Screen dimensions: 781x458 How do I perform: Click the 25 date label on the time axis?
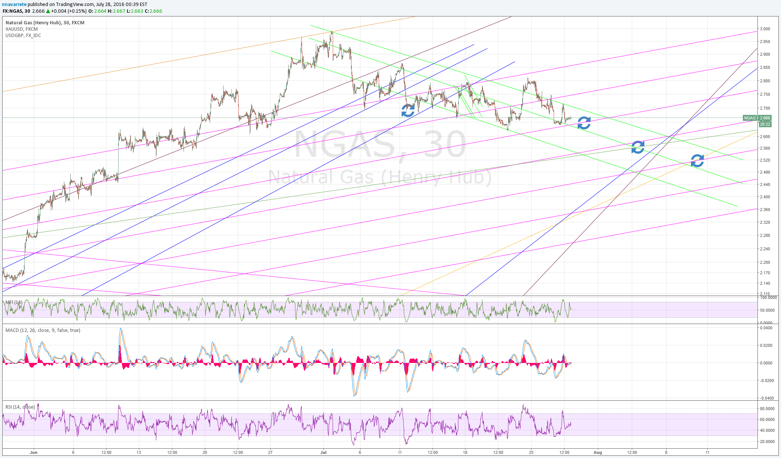(x=531, y=452)
